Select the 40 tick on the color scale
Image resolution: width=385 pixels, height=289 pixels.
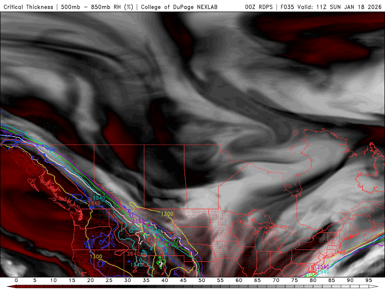click(x=165, y=280)
